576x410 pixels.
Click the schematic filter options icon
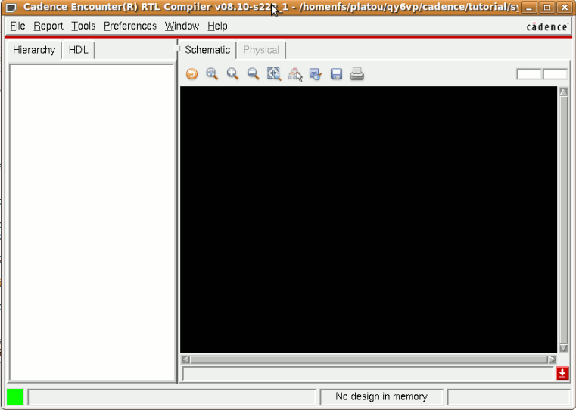(x=316, y=74)
